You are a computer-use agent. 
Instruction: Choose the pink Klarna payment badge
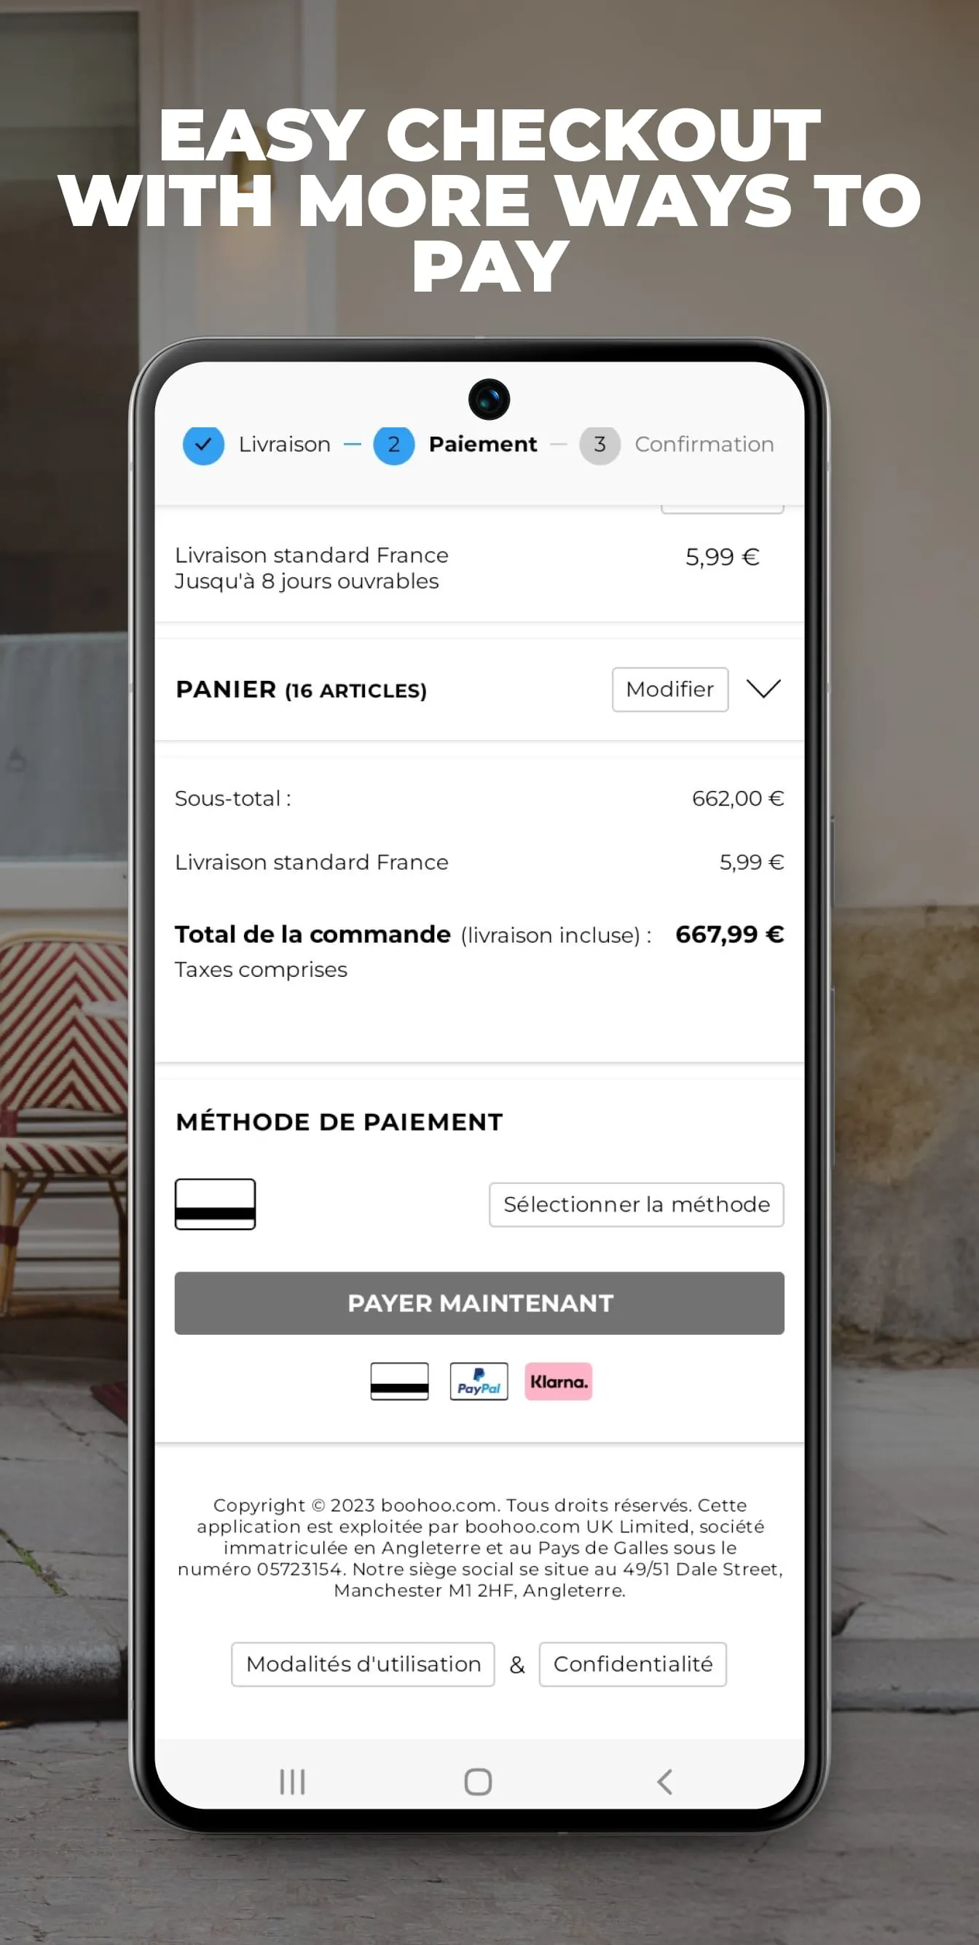558,1381
